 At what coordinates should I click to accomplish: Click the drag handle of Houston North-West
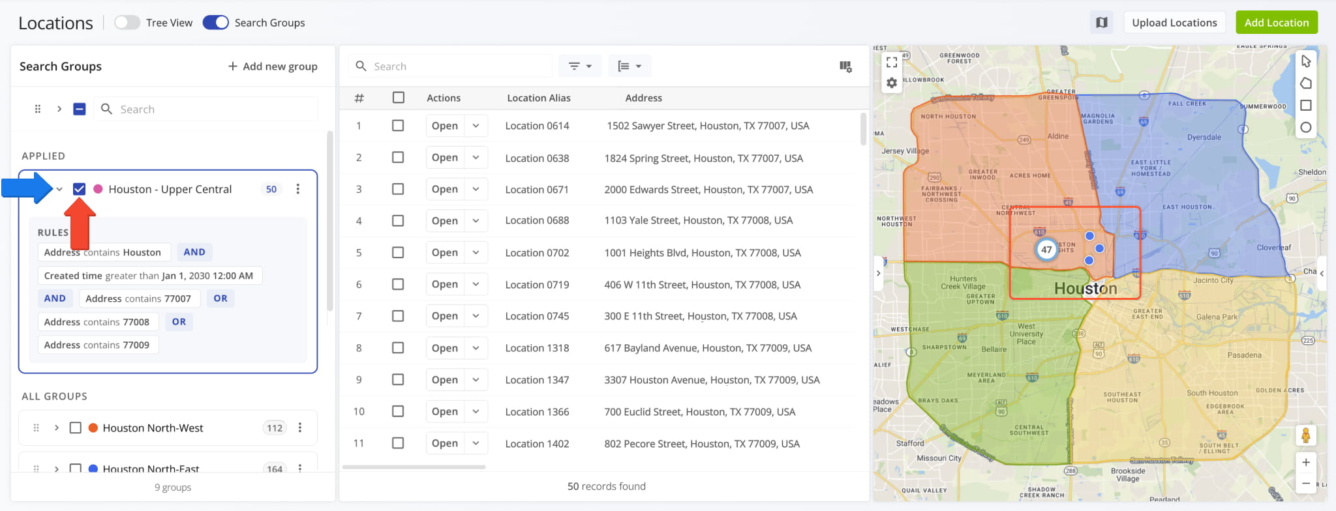tap(37, 428)
